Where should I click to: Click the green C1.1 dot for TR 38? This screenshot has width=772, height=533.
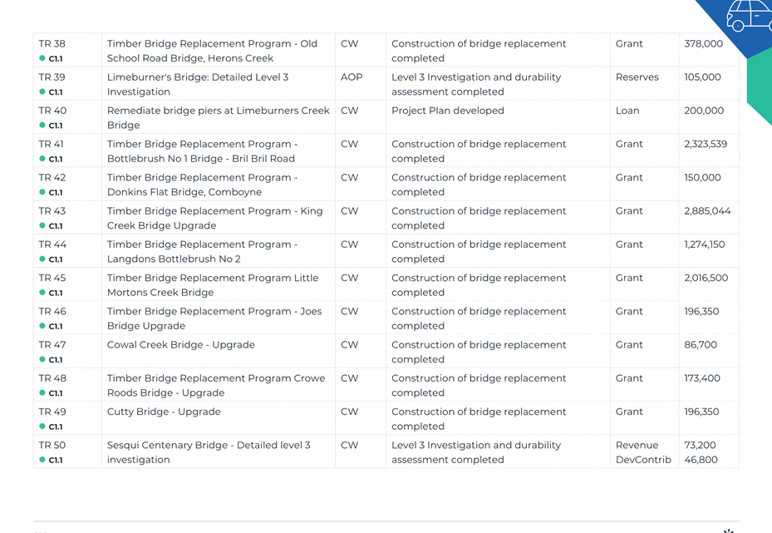(x=42, y=58)
